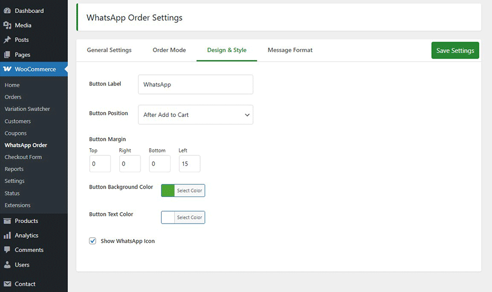492x292 pixels.
Task: Open the Reports submenu link
Action: coord(14,169)
